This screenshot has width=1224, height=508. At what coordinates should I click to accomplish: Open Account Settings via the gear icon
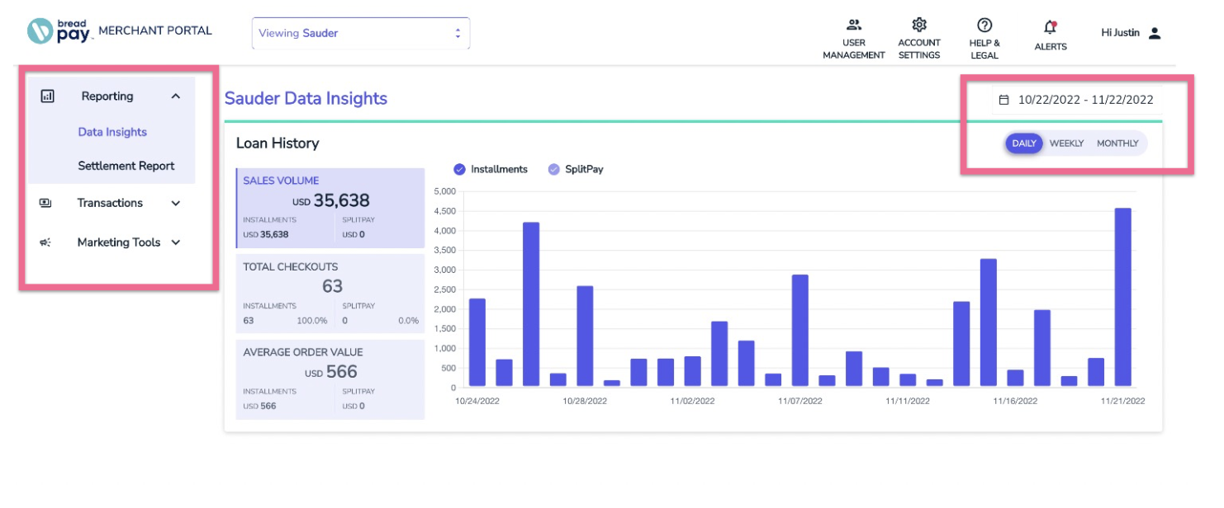click(919, 24)
